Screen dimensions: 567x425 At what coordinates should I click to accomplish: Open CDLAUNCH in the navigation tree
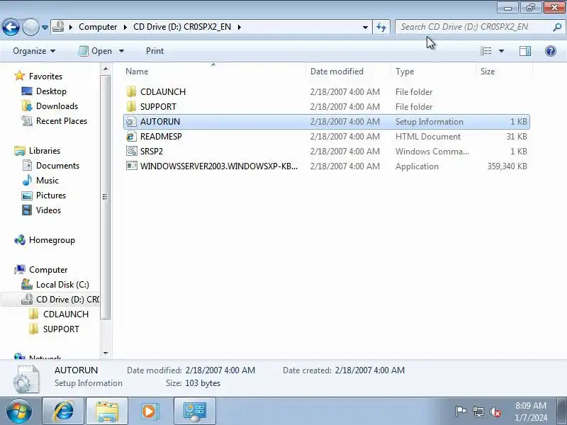point(66,314)
